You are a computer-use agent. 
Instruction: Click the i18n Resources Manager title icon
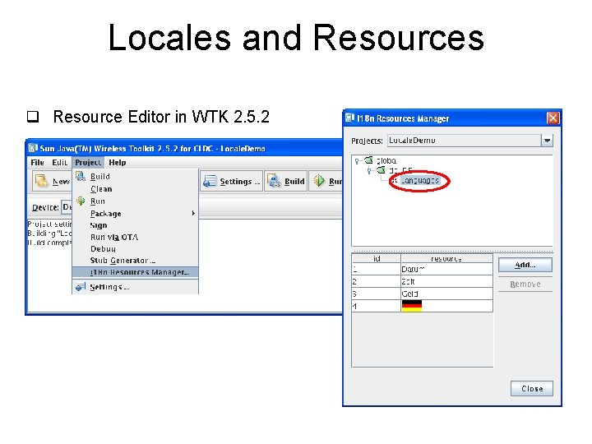click(x=350, y=118)
